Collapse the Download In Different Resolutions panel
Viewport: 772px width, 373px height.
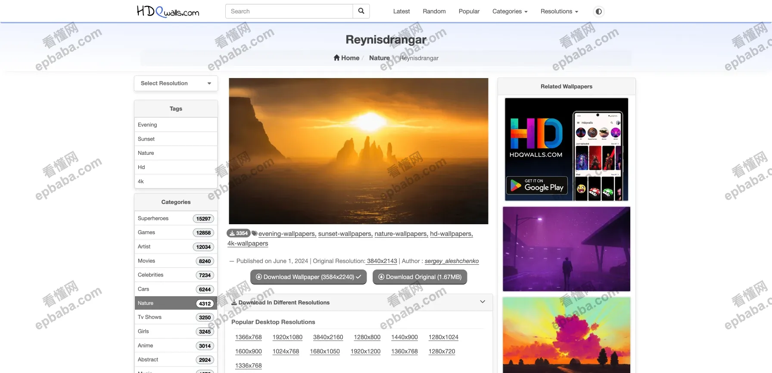click(482, 302)
